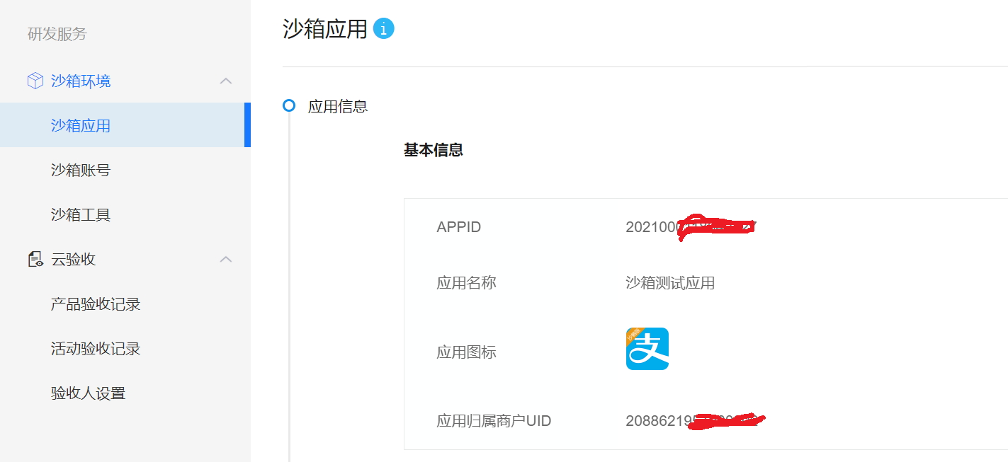Select the Alipay icon under 应用图标 row
Image resolution: width=1008 pixels, height=462 pixels.
[646, 348]
